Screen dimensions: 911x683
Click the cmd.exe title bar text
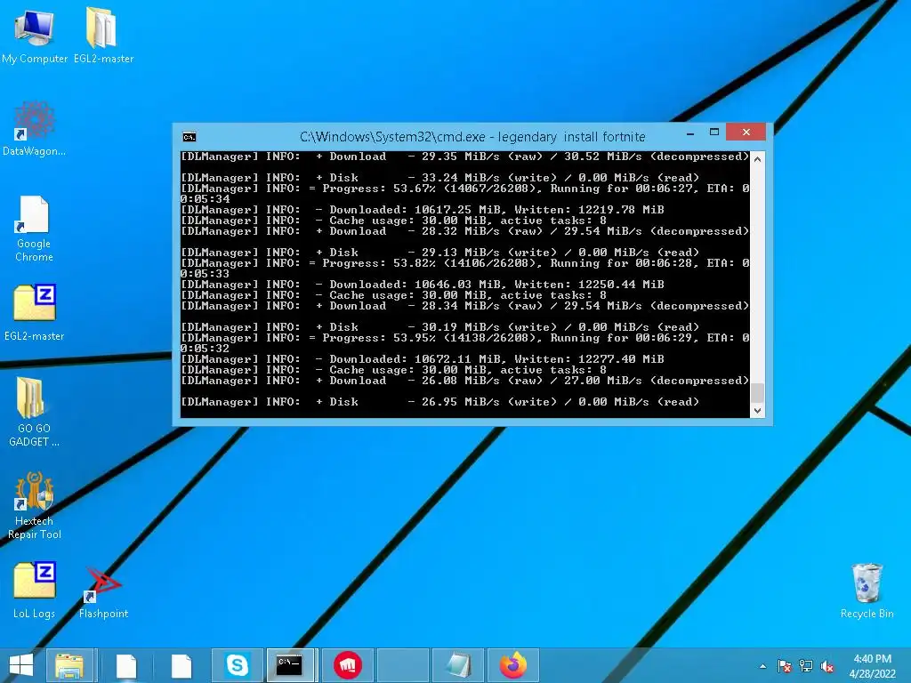coord(472,137)
